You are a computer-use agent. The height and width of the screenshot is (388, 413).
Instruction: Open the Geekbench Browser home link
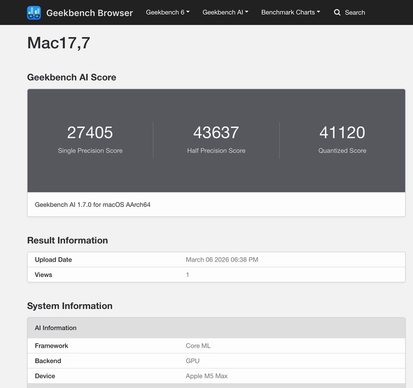tap(90, 13)
